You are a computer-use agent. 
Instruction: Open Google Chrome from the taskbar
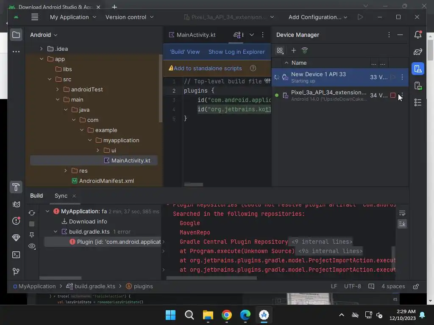(227, 315)
